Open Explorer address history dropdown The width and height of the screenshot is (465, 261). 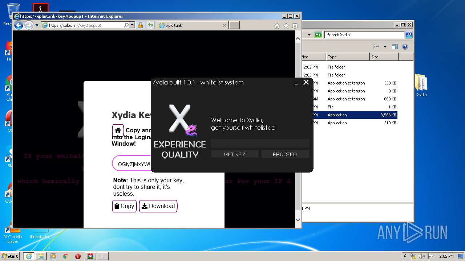309,35
